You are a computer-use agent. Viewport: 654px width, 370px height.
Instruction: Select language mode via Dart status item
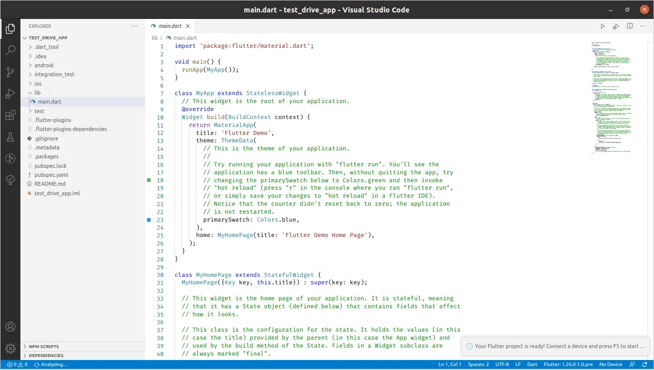(x=532, y=365)
